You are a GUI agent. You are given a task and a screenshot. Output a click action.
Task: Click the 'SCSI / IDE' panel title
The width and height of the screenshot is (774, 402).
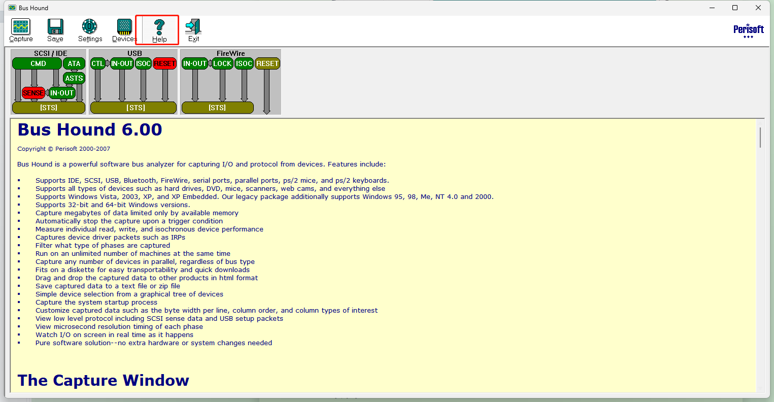51,53
